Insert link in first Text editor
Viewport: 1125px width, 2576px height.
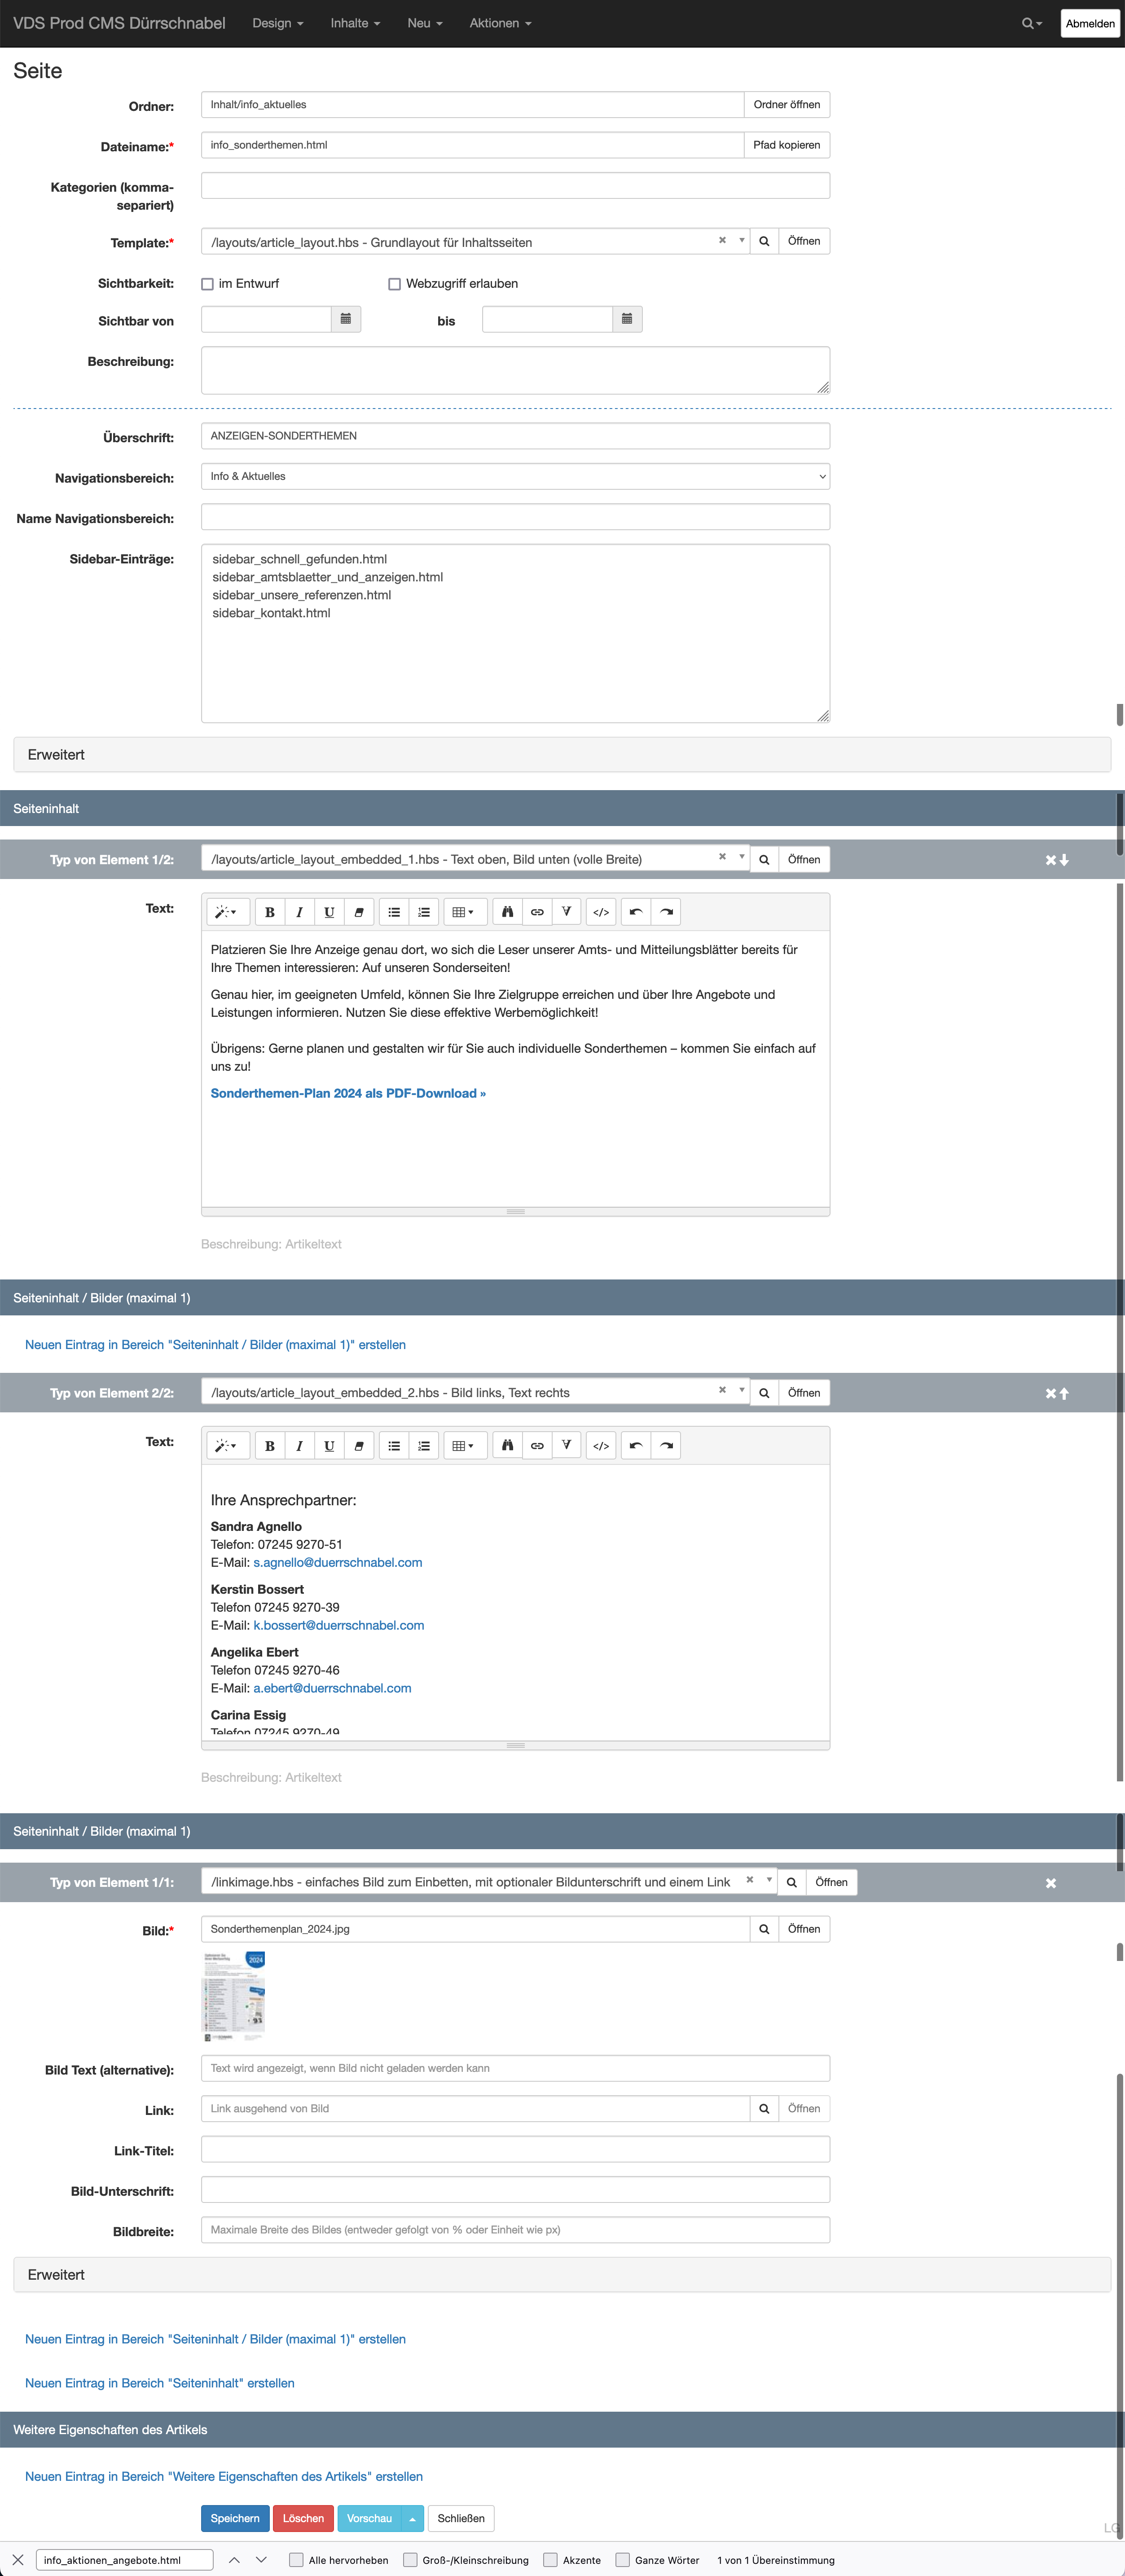[x=537, y=912]
